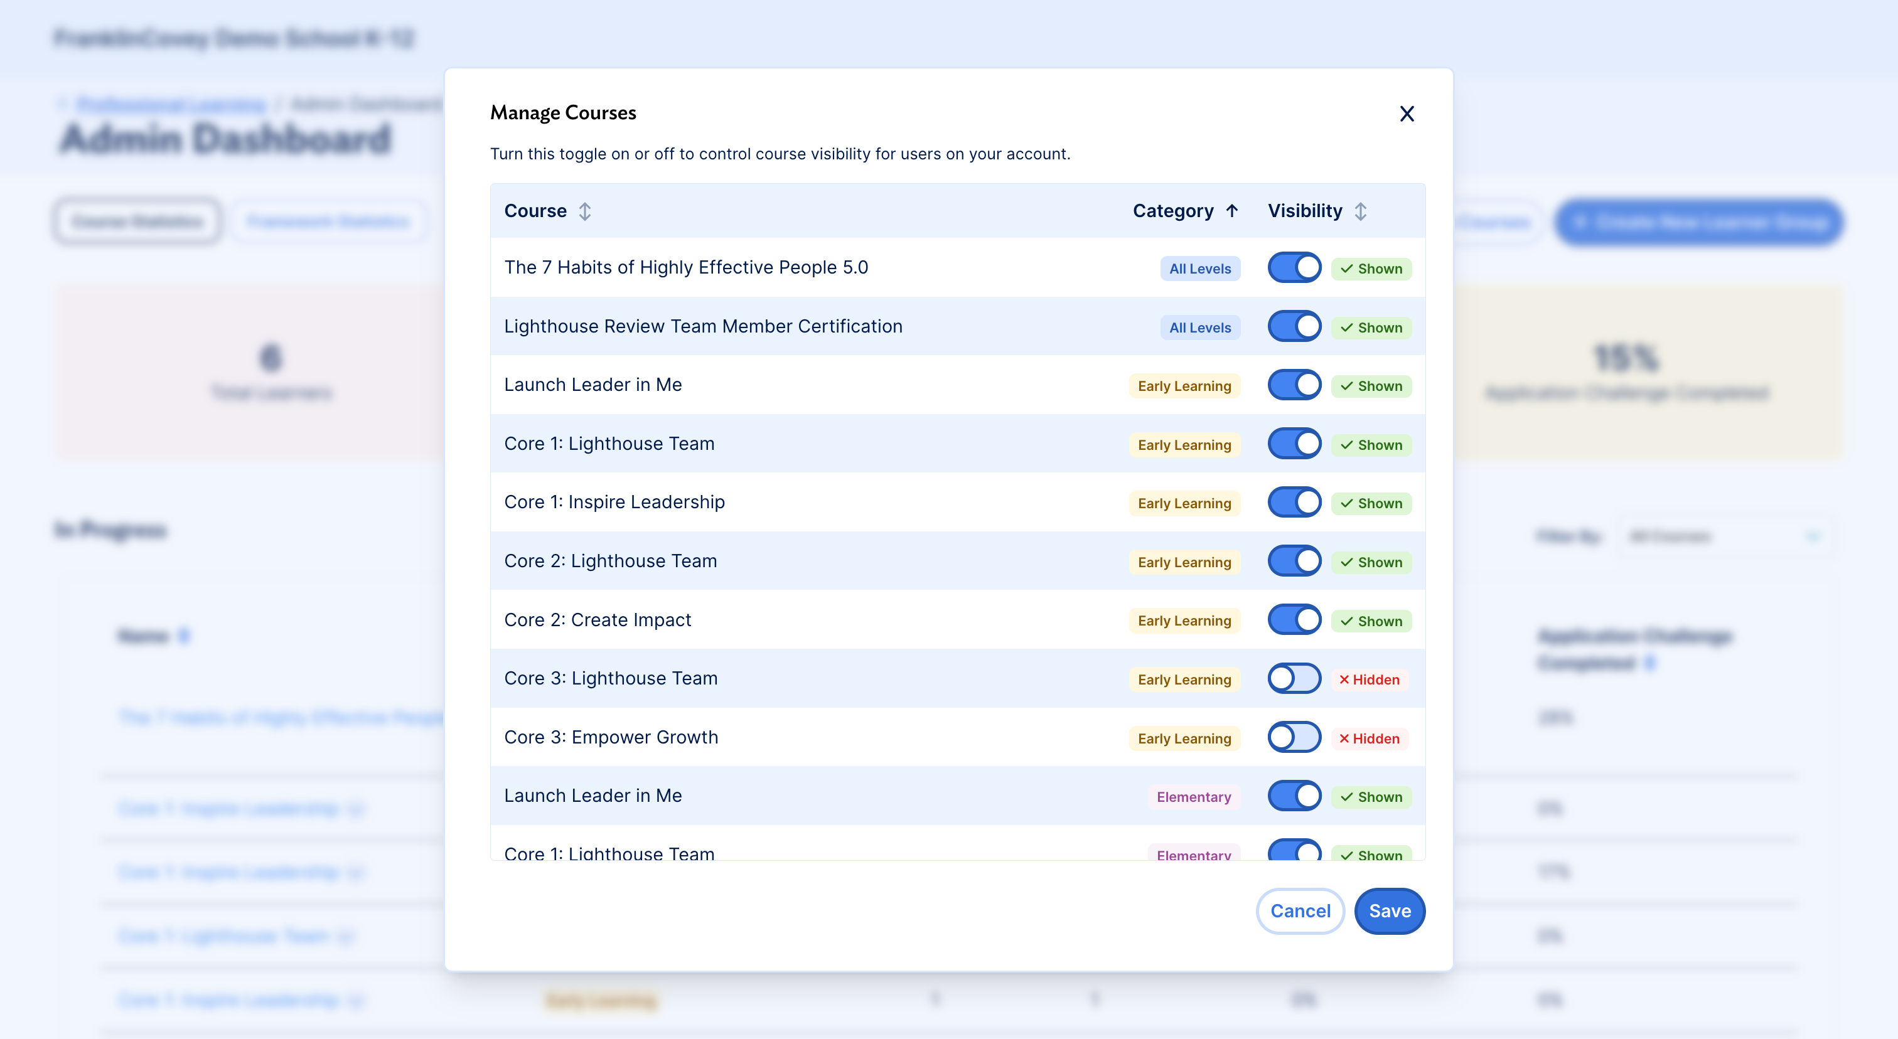Show the Core 3: Lighthouse Team course
The image size is (1898, 1039).
pos(1294,678)
